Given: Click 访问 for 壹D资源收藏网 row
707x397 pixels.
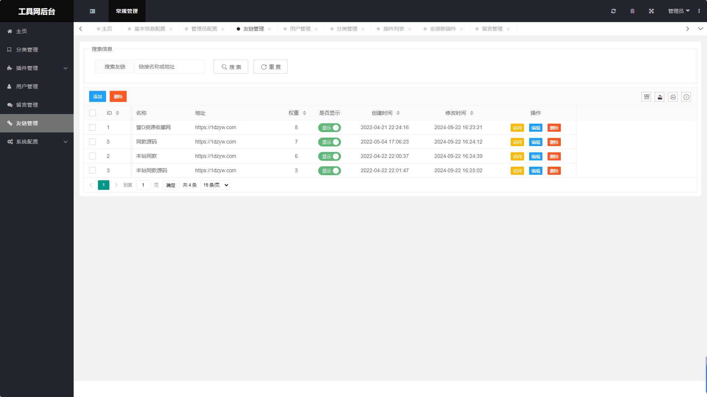Looking at the screenshot, I should pos(517,128).
